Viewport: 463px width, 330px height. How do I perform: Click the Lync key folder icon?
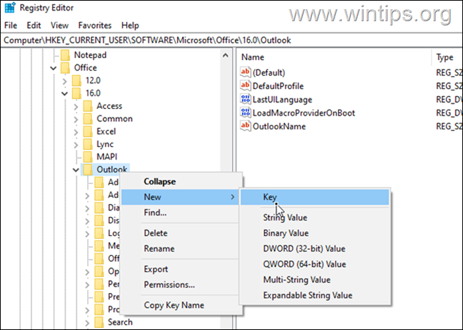(88, 144)
